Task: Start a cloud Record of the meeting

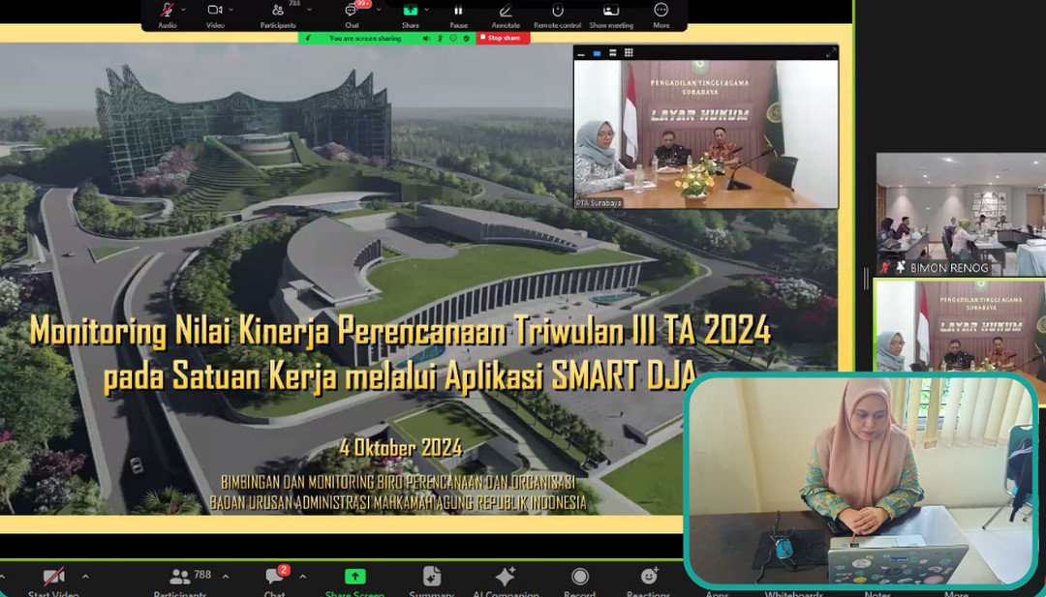Action: click(x=580, y=578)
